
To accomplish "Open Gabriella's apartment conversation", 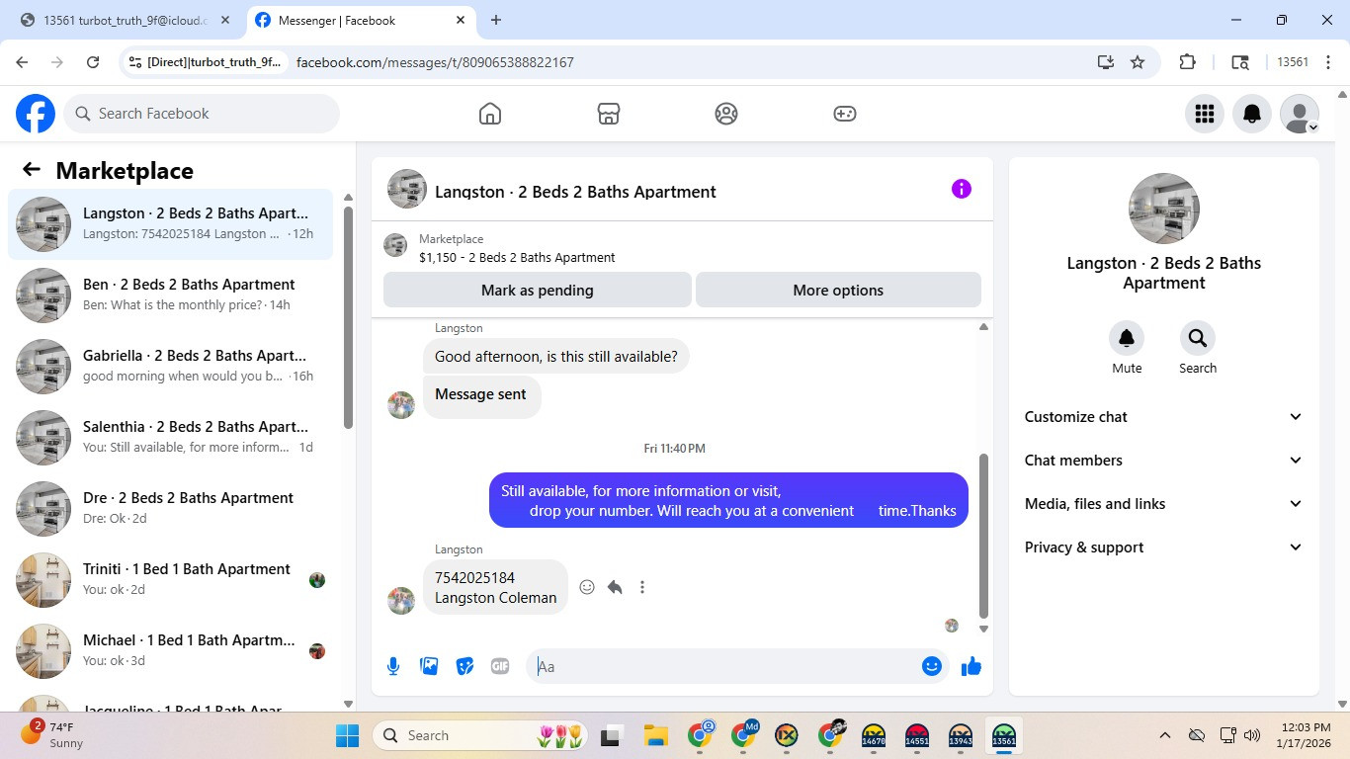I will (x=170, y=366).
